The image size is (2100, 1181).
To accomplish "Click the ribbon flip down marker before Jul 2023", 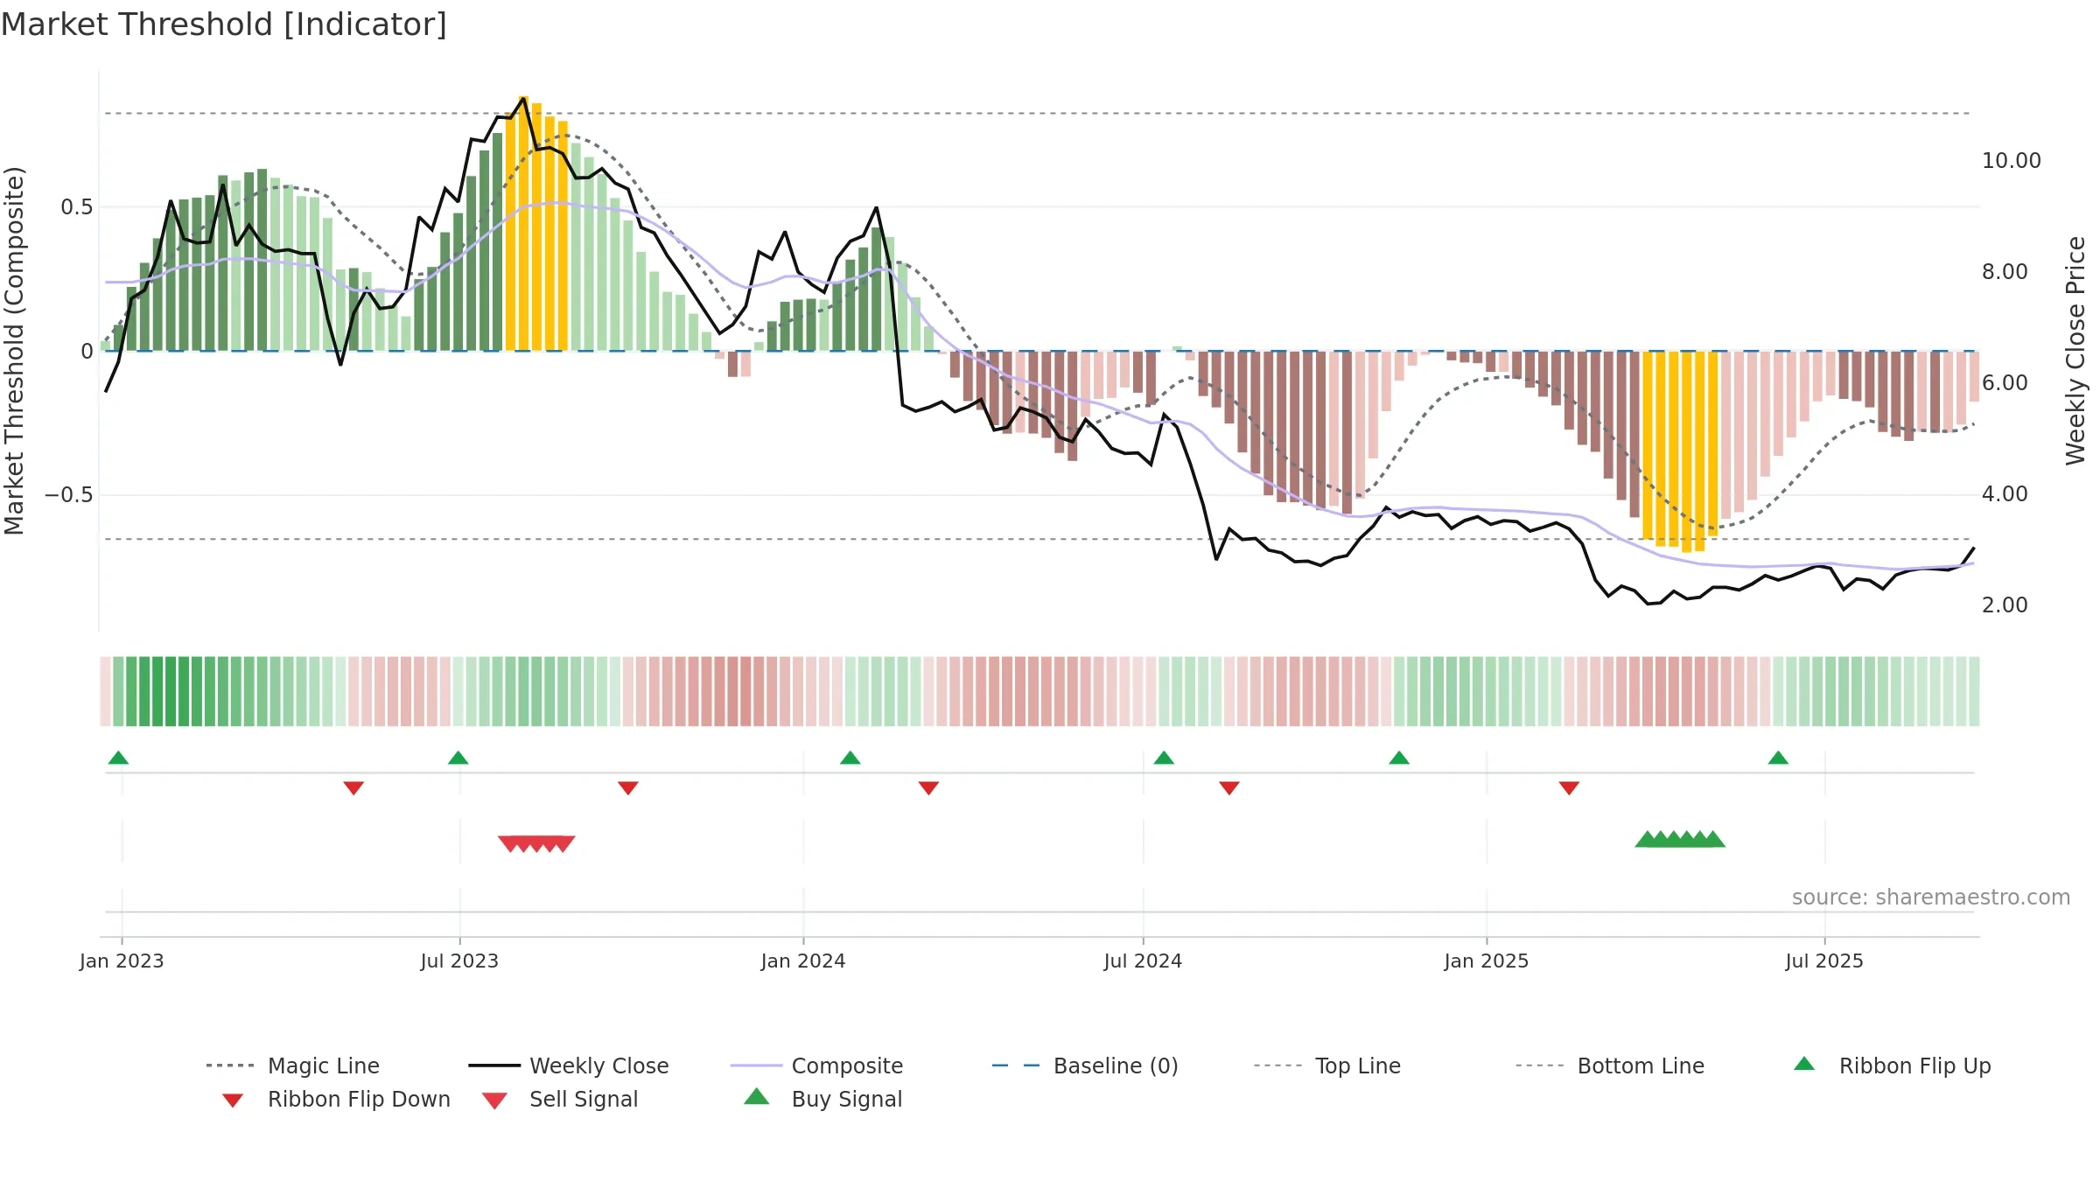I will point(353,788).
